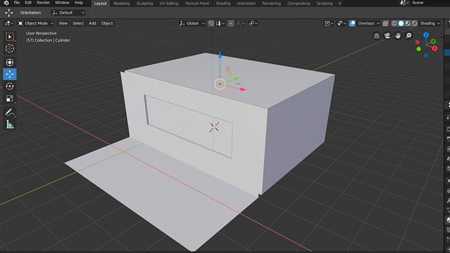Click the X axis in navigation gizmo
This screenshot has height=253, width=450.
click(x=435, y=48)
